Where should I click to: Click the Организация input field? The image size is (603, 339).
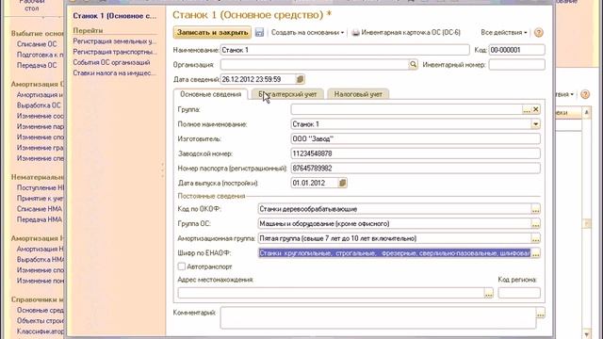(314, 65)
